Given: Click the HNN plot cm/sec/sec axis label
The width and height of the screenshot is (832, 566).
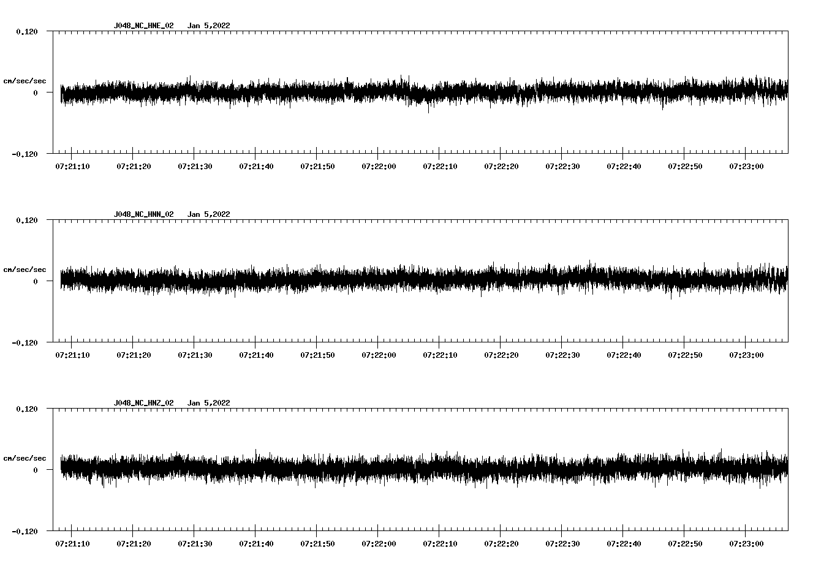Looking at the screenshot, I should click(25, 270).
